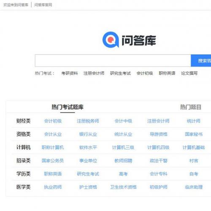The image size is (211, 211).
Task: Open 会计中级 question bank
Action: click(123, 121)
